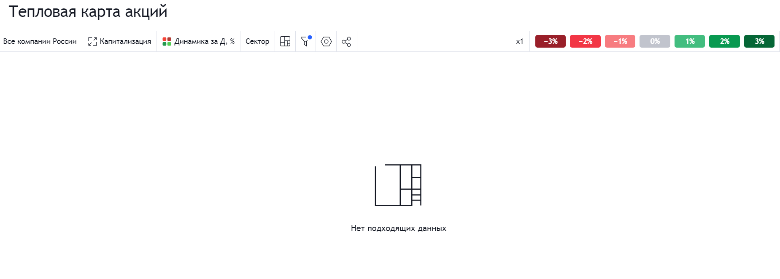Open the 'Сектор' grouping dropdown

coord(257,41)
